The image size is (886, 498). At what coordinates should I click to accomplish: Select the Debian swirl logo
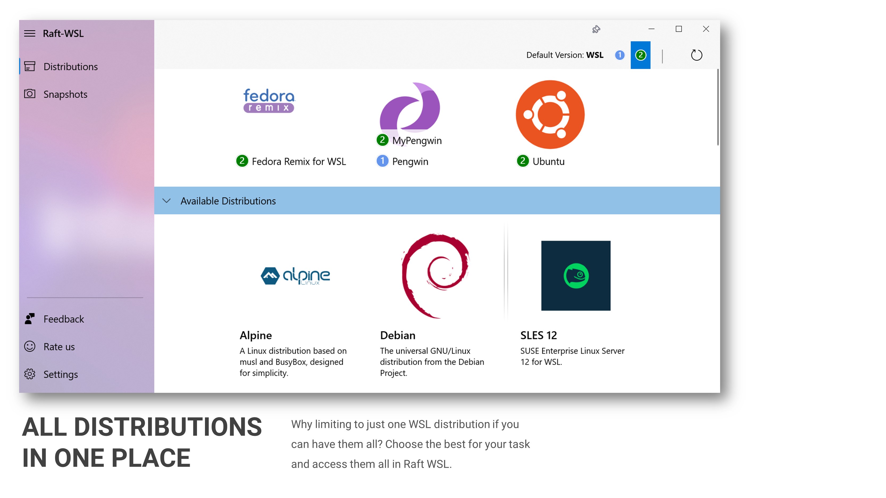pos(435,276)
